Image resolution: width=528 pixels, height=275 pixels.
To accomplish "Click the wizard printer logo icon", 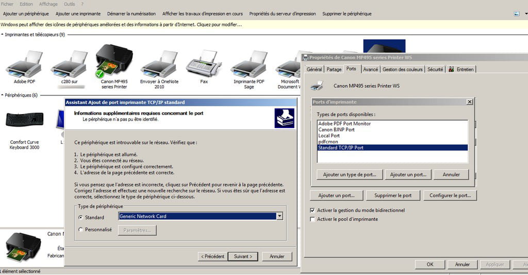I will pos(285,118).
